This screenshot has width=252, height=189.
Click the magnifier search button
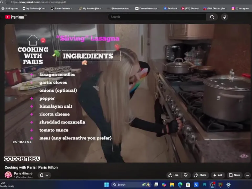[x=212, y=17]
